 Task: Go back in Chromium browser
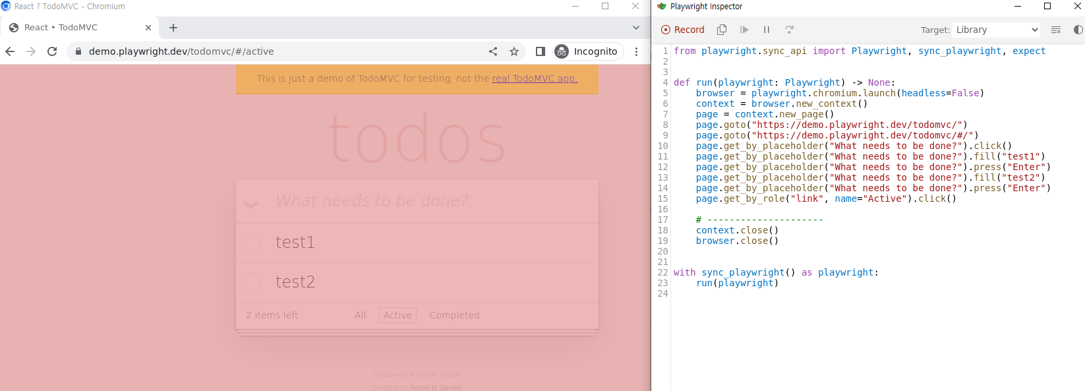pyautogui.click(x=10, y=51)
